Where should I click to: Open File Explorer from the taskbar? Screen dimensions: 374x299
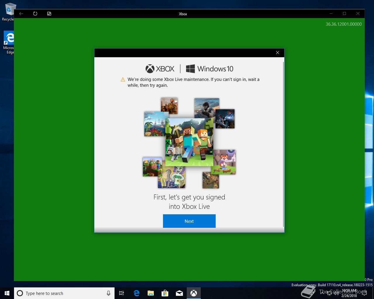coord(151,293)
